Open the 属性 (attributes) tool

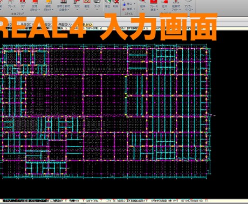87,4
